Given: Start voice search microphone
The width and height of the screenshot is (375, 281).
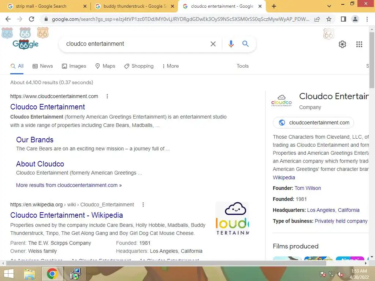Looking at the screenshot, I should coord(231,44).
